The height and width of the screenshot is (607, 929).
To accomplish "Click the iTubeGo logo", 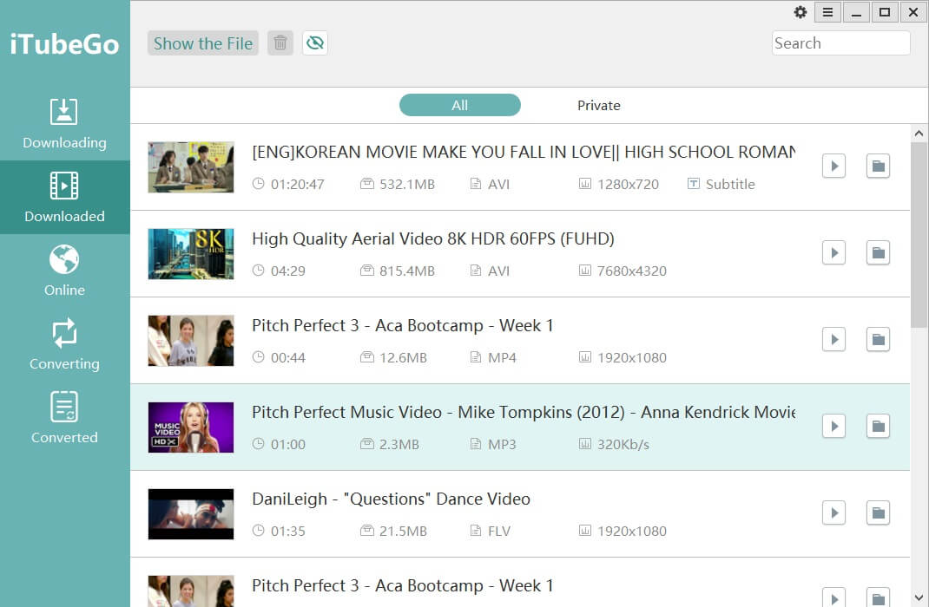I will pos(64,44).
